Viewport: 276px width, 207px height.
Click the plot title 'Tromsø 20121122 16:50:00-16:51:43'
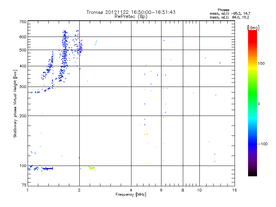131,12
